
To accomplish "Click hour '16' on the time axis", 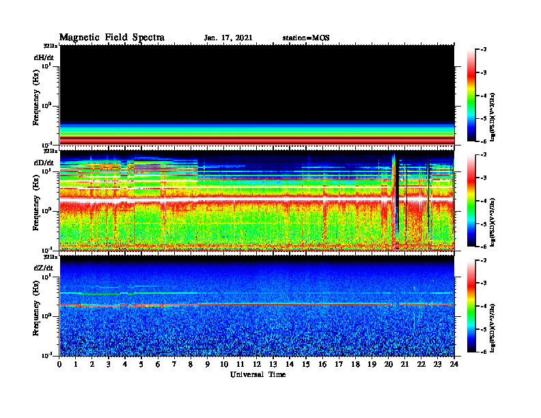I will [322, 365].
